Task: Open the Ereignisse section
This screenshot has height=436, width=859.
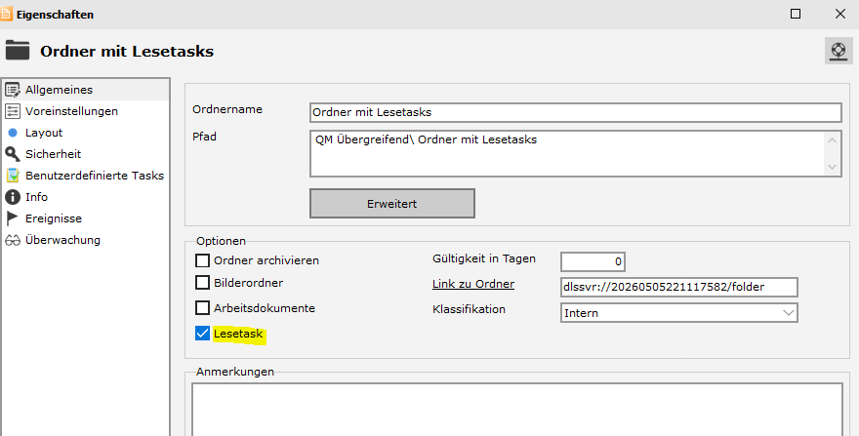Action: (86, 218)
